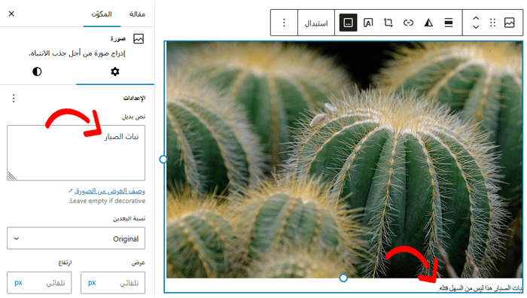
Task: Click the صورة block icon in sidebar
Action: point(139,38)
